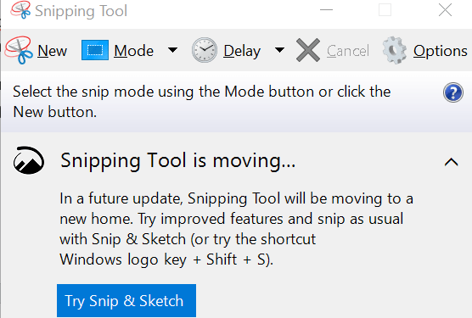The height and width of the screenshot is (318, 472).
Task: Click the 'Snipping Tool is moving...' heading
Action: pos(178,161)
